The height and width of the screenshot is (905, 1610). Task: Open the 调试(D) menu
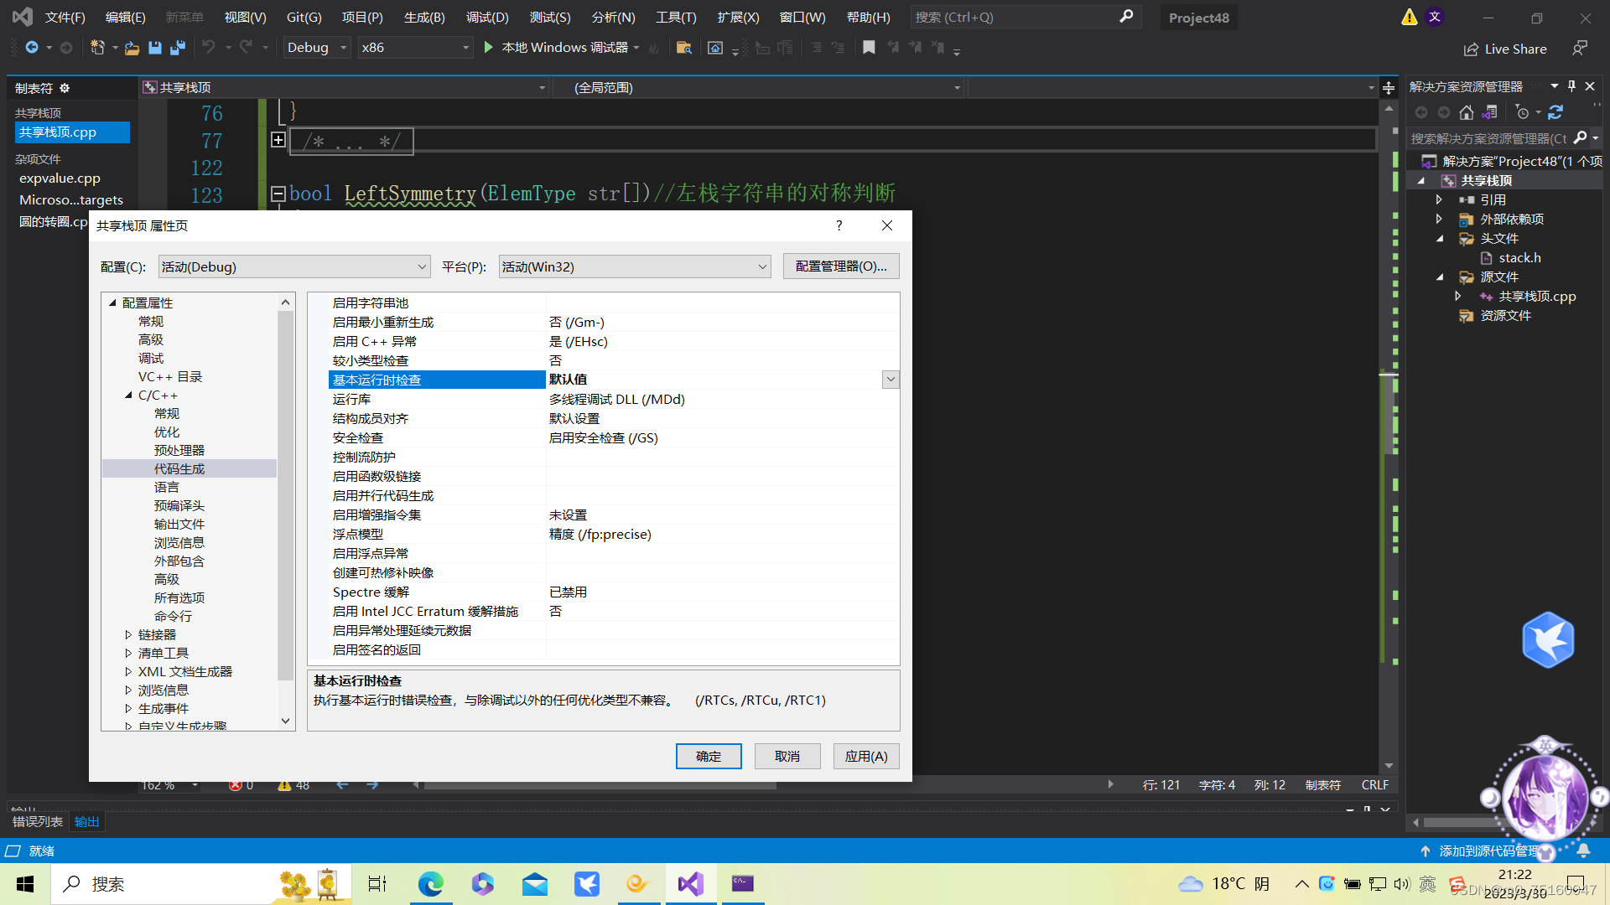[487, 17]
